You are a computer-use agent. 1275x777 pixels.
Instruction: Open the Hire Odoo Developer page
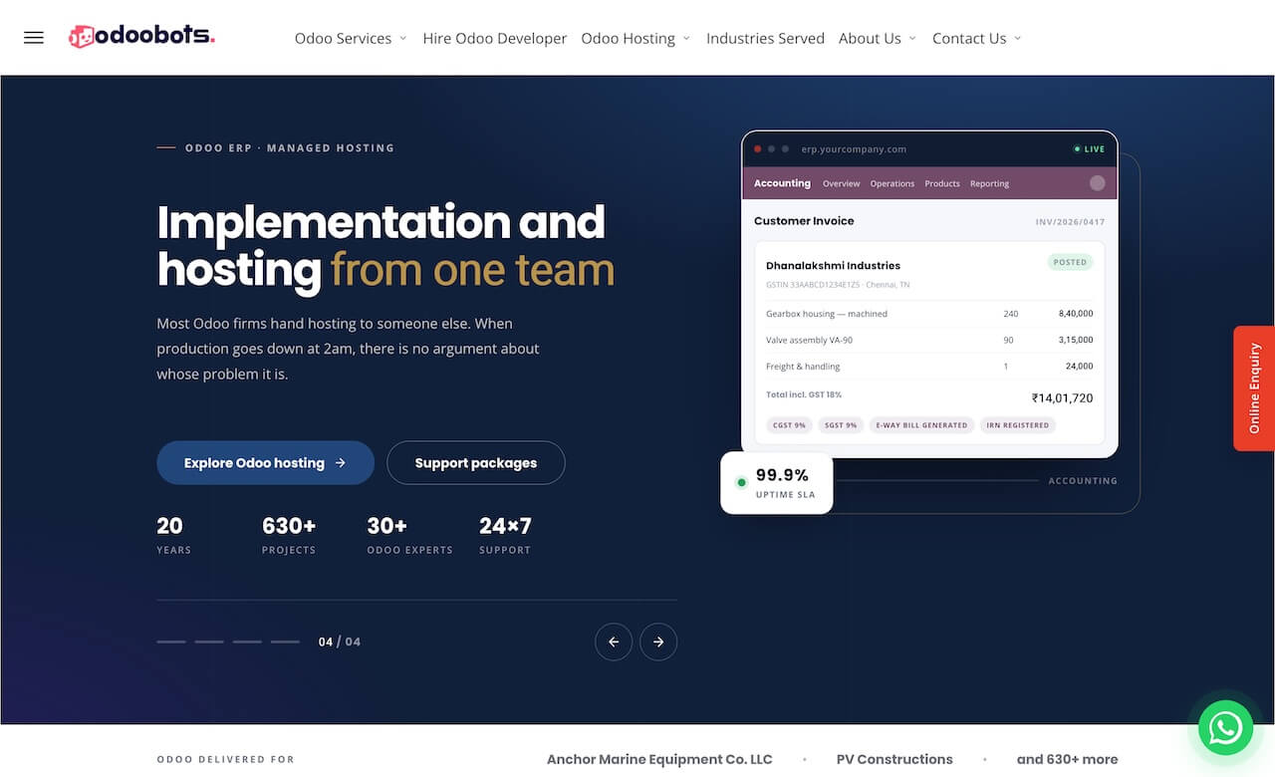pos(495,38)
